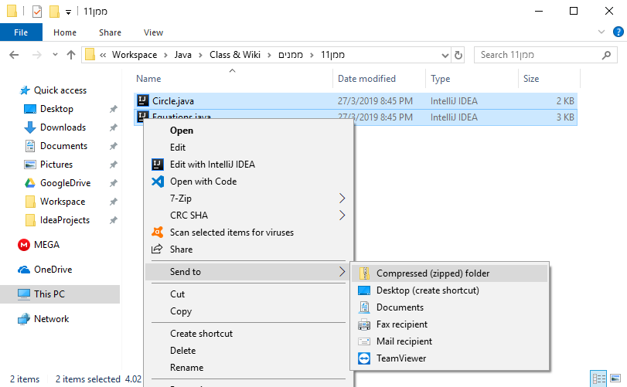Click the GoogleDrive icon in Quick access
The height and width of the screenshot is (387, 627).
pos(30,183)
